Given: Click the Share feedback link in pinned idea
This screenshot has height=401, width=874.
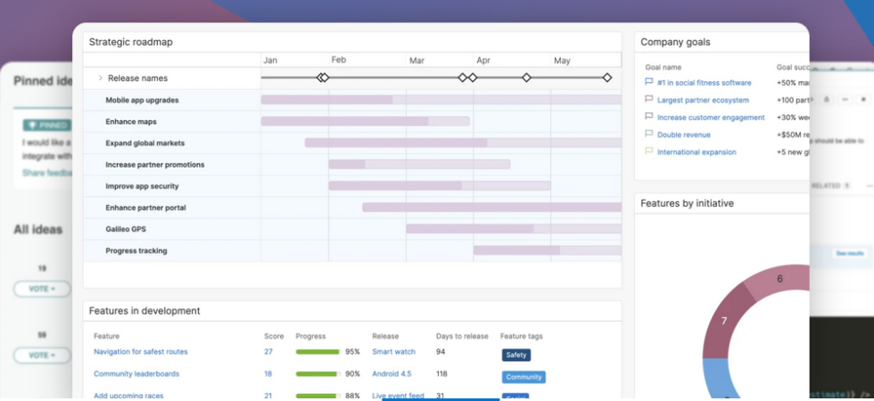Looking at the screenshot, I should tap(47, 172).
